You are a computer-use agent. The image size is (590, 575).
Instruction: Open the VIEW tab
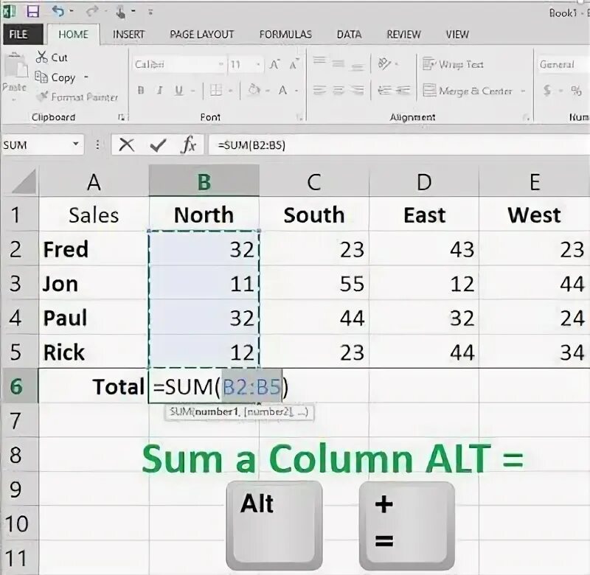pyautogui.click(x=457, y=34)
